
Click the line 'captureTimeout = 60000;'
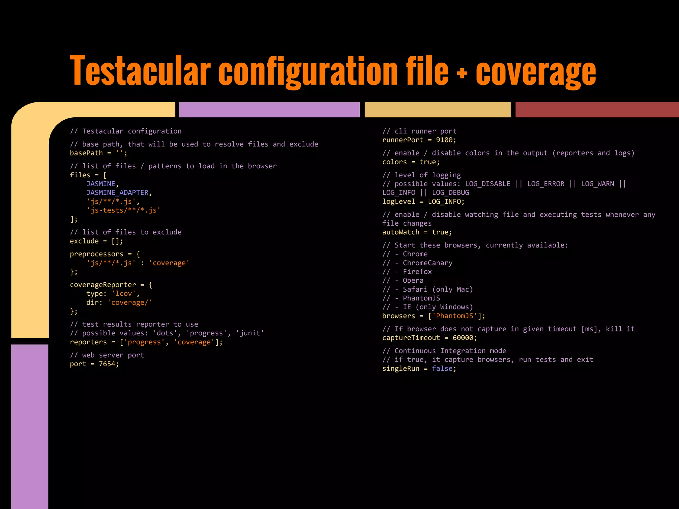pos(430,338)
